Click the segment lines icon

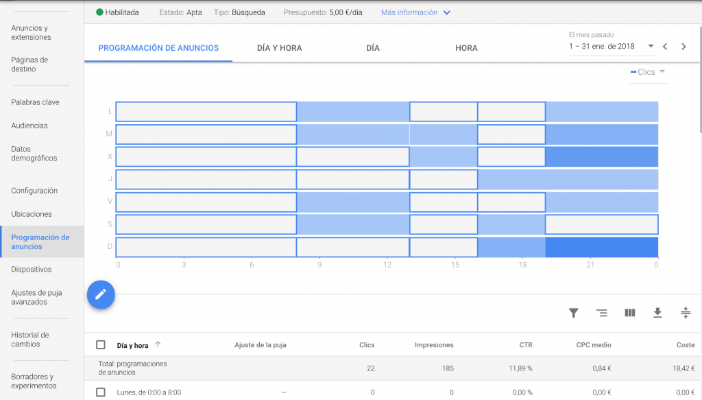[x=602, y=313]
